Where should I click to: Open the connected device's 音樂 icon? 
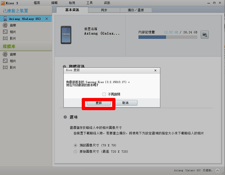5,25
